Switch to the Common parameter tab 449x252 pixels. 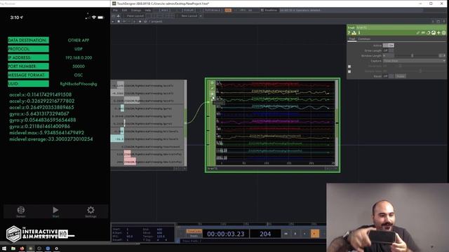pyautogui.click(x=364, y=39)
